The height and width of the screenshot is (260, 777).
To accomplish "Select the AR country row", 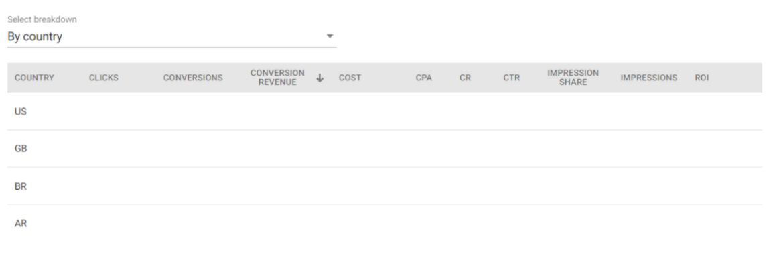I will pos(384,223).
